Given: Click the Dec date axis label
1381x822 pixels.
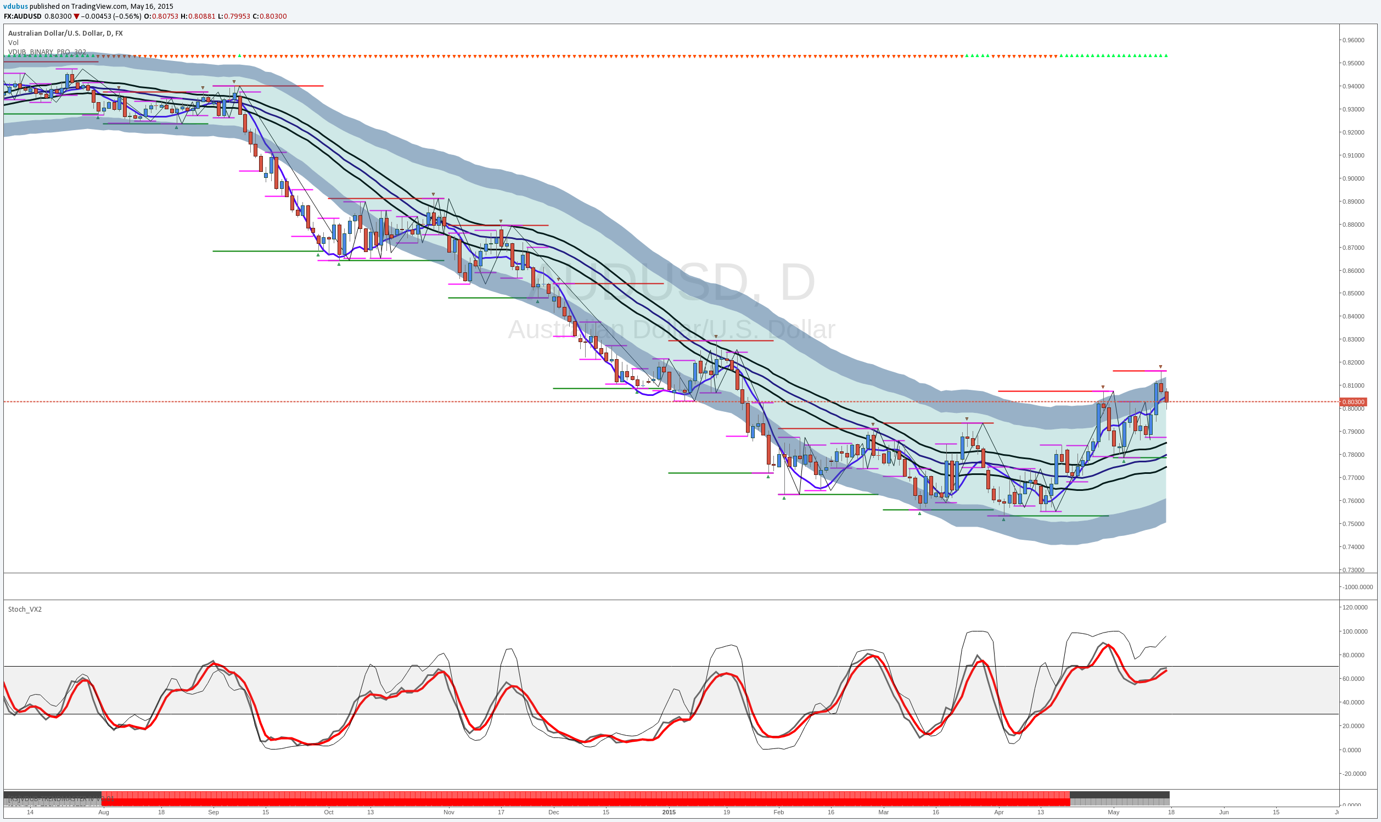Looking at the screenshot, I should point(554,813).
